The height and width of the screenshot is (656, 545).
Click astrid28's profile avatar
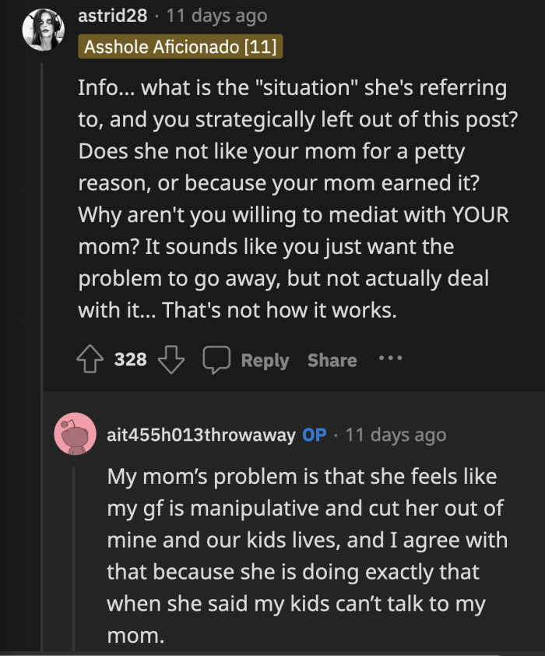tap(44, 30)
